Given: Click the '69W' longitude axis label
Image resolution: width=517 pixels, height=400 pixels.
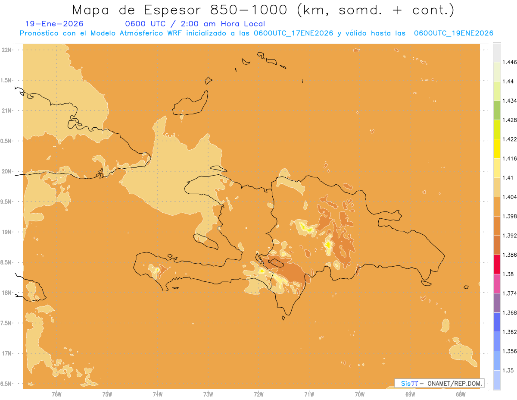Looking at the screenshot, I should point(410,395).
